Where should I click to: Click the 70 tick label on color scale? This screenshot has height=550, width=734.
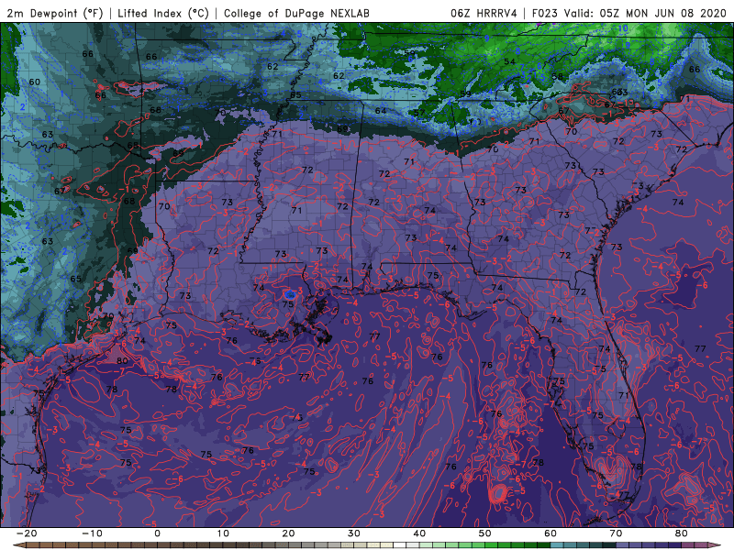point(616,533)
